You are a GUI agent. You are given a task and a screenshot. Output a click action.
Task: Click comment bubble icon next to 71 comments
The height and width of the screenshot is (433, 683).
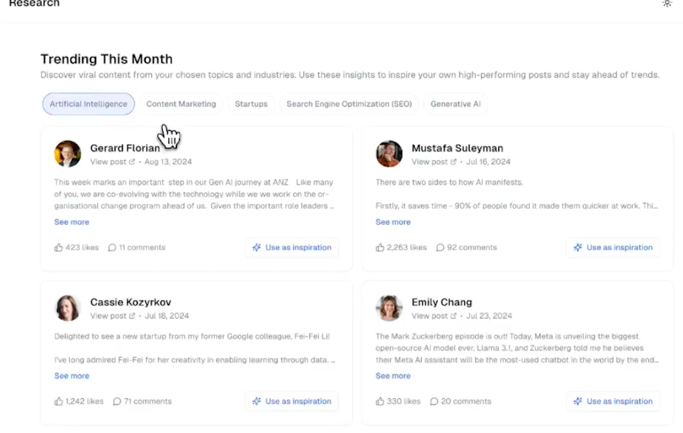[x=117, y=401]
